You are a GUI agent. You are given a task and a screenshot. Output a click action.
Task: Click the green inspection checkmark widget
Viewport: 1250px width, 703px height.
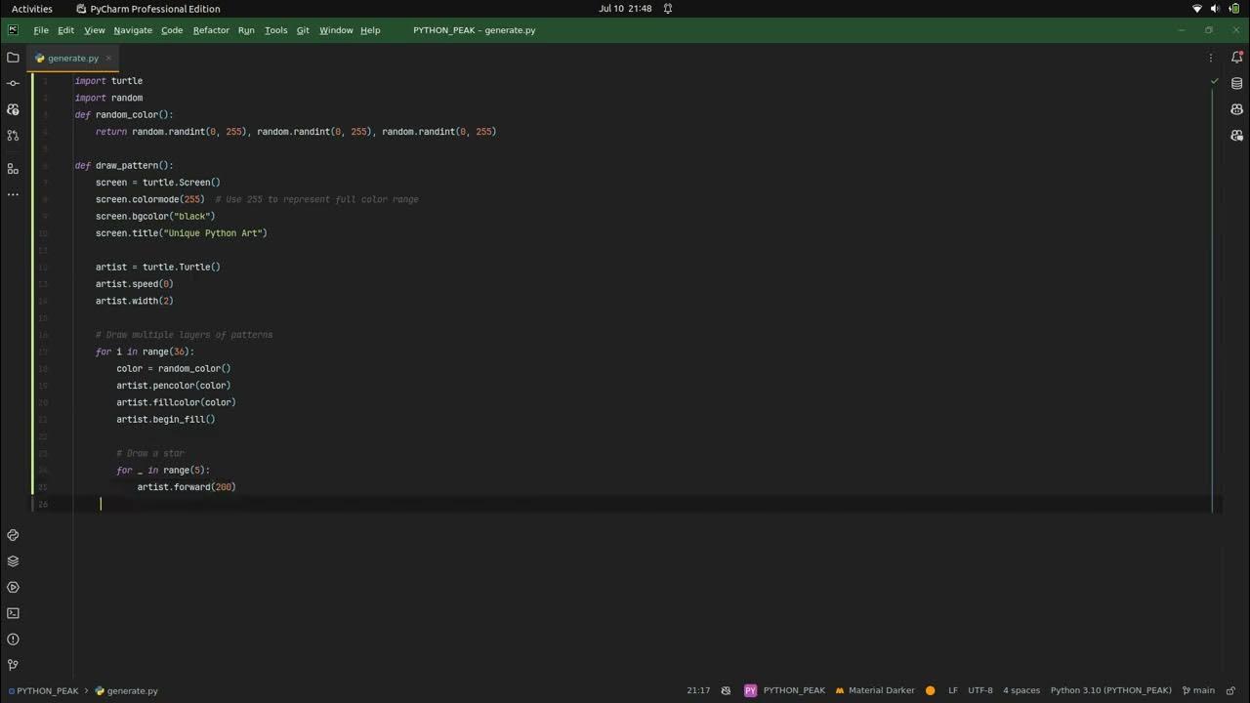pos(1215,81)
